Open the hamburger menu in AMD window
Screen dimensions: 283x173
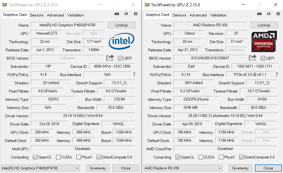pos(278,14)
